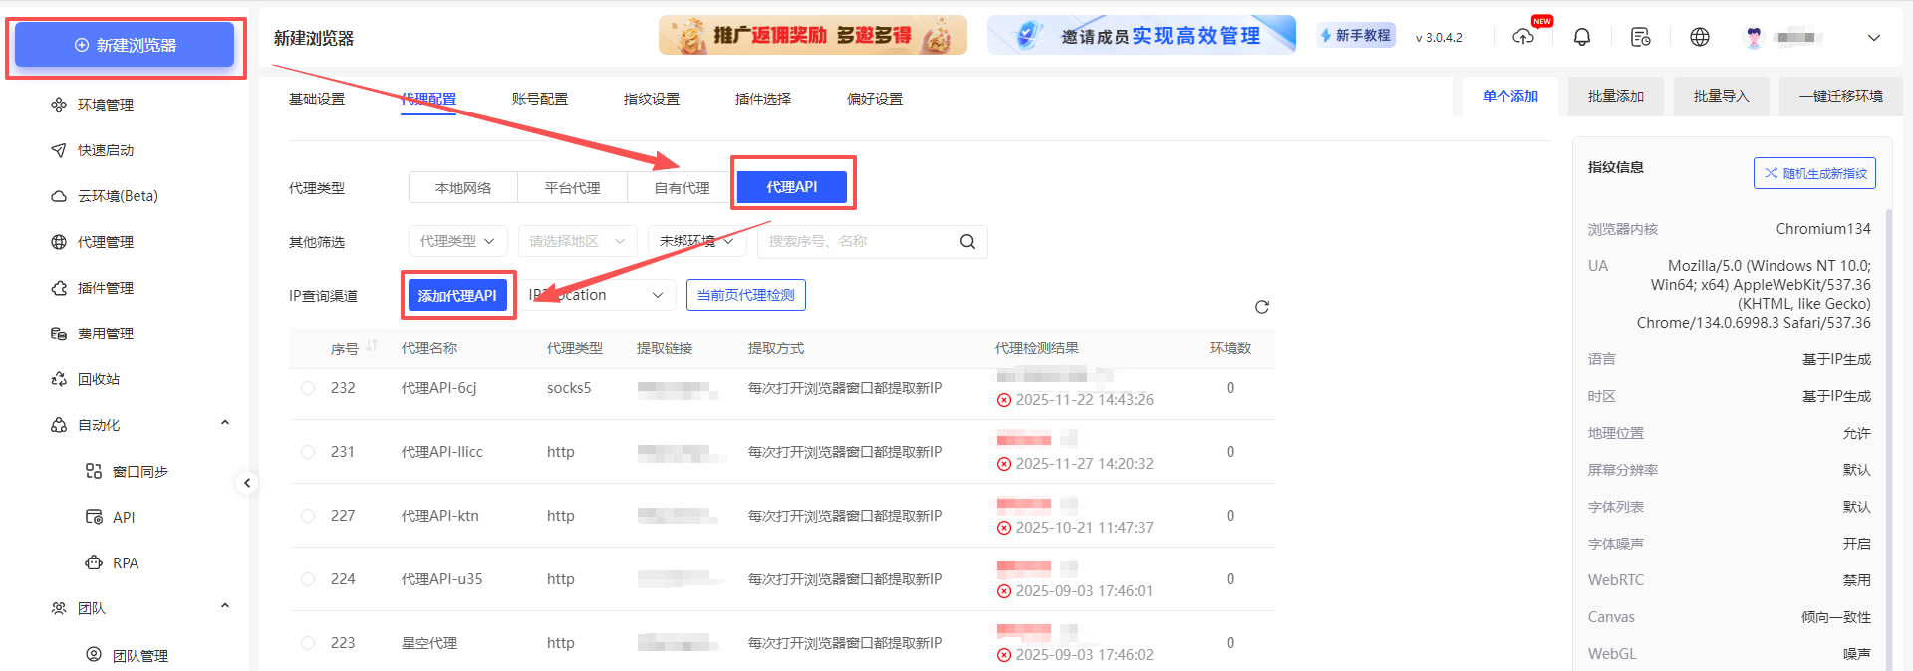
Task: Choose 本地网络 proxy type
Action: 463,187
